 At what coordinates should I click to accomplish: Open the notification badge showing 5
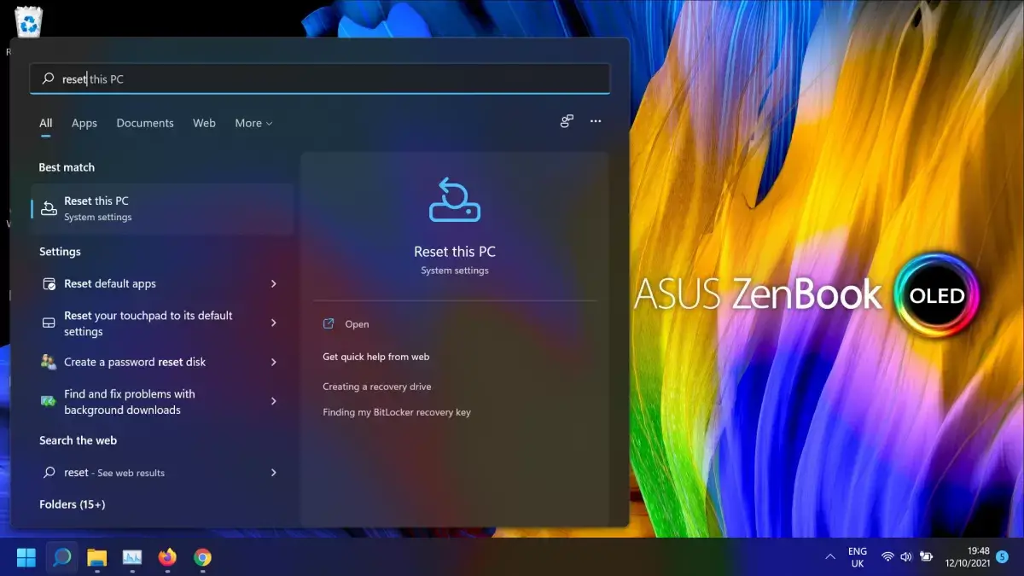tap(1003, 556)
